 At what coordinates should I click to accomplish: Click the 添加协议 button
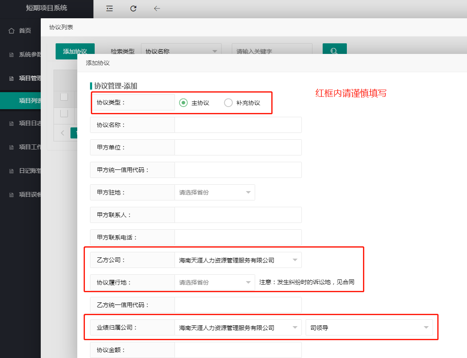(x=75, y=51)
